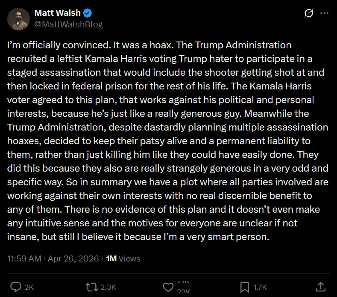
Task: Bookmark this tweet using the bookmark icon
Action: pos(245,286)
